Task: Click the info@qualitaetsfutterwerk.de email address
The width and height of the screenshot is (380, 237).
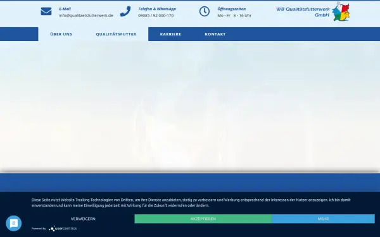Action: click(86, 15)
